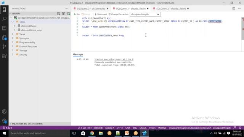Collapse the cloudpandithsqlserver server node

tap(11, 18)
